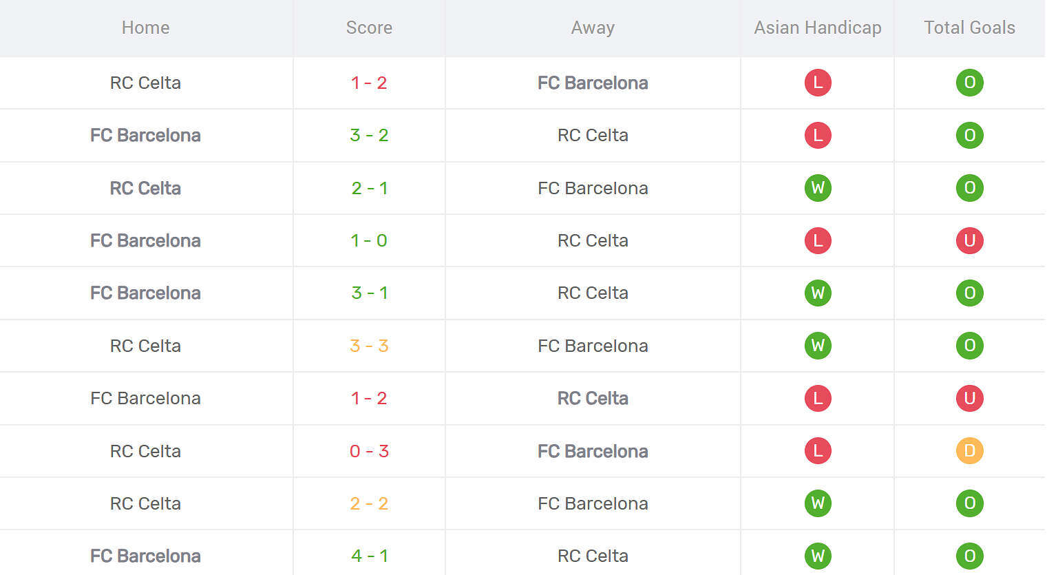
Task: Click the red U badge in the 1 - 0 row
Action: tap(969, 240)
